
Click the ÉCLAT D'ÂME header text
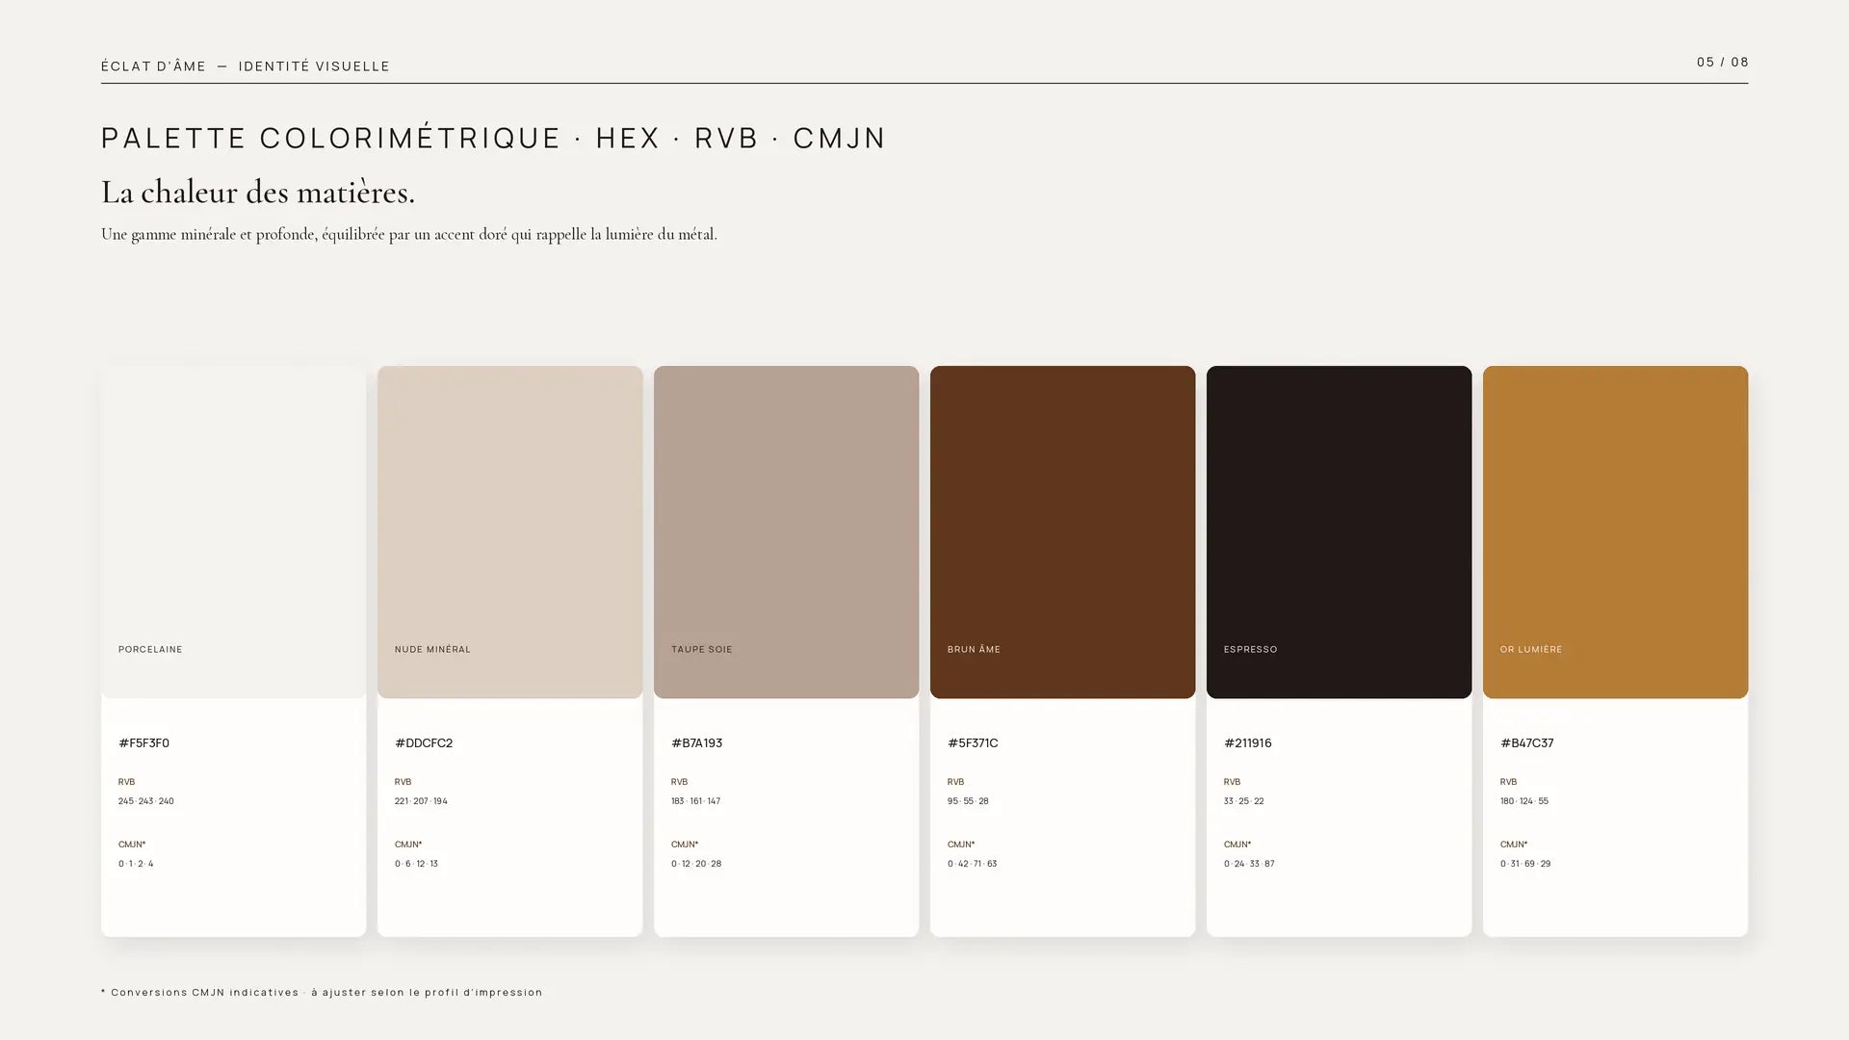click(153, 66)
